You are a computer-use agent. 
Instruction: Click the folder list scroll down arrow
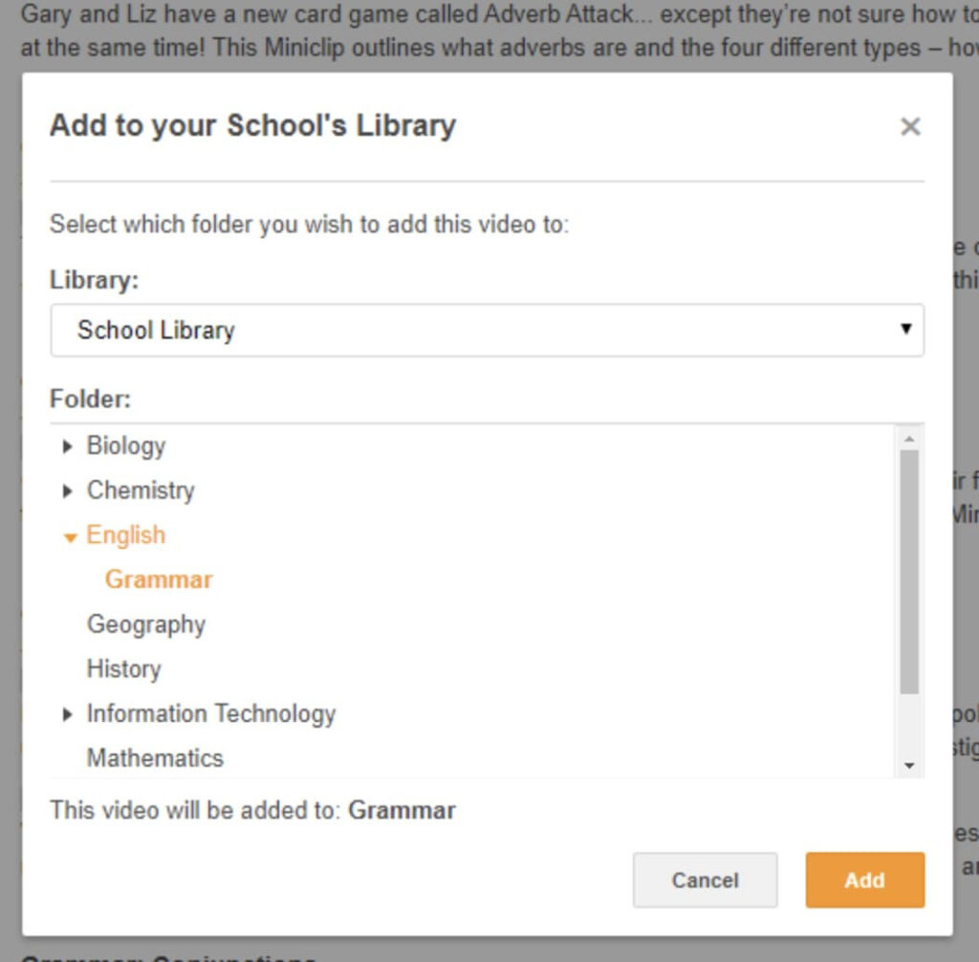[x=909, y=766]
